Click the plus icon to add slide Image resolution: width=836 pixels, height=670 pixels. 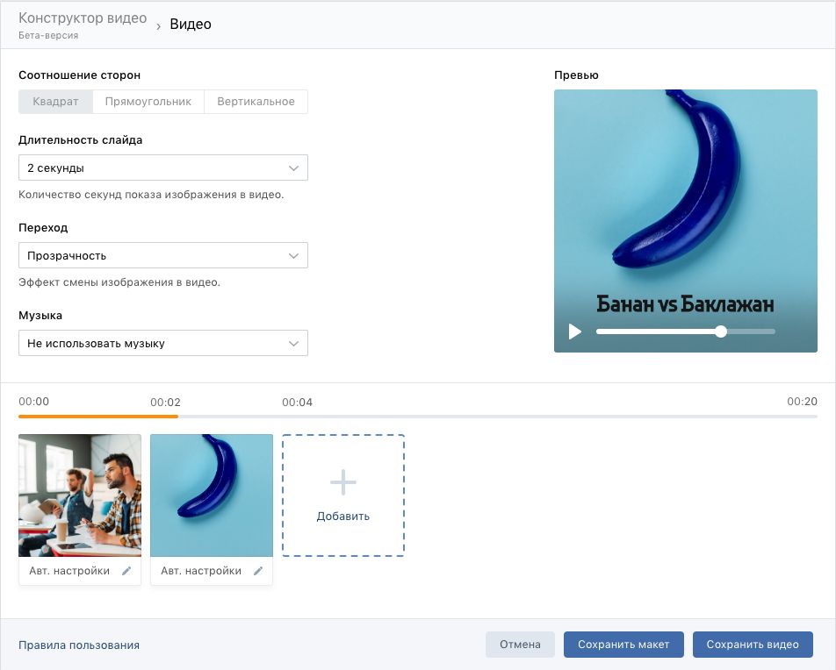coord(342,481)
